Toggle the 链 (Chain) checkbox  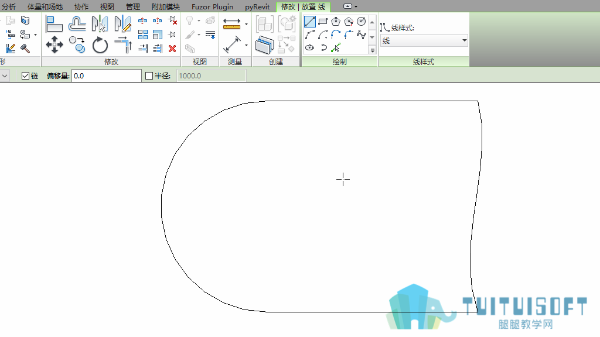point(26,75)
